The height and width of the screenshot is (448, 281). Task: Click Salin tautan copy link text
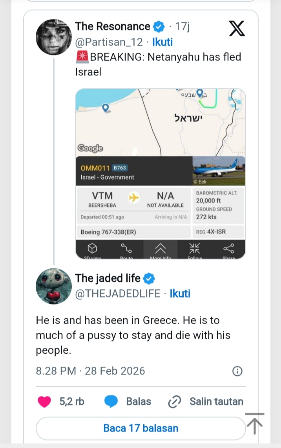point(216,401)
